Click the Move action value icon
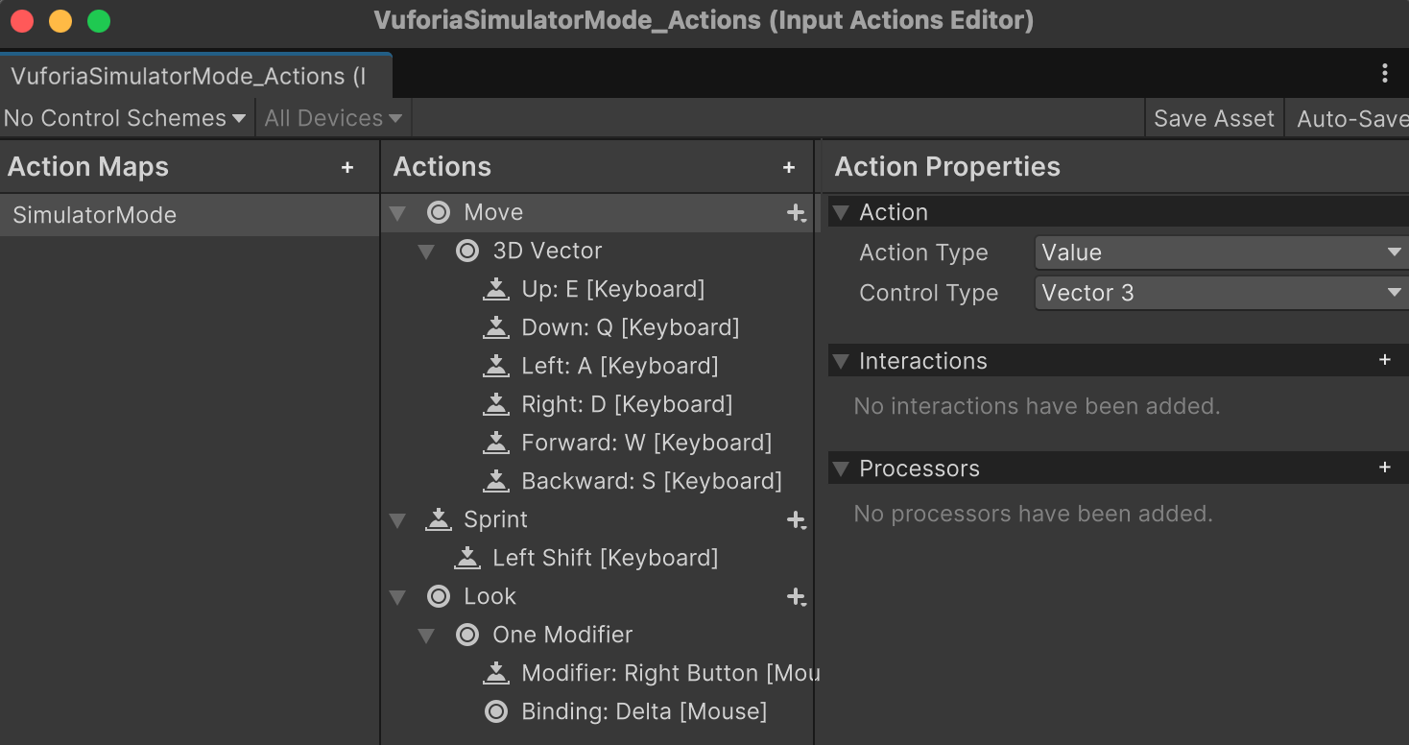This screenshot has width=1409, height=745. point(439,212)
